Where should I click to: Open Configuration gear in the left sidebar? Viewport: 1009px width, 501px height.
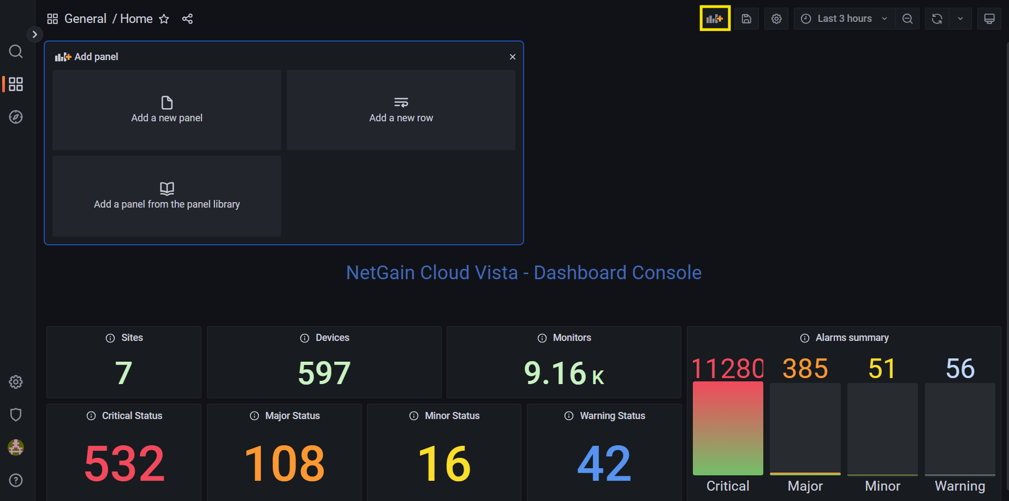[16, 382]
